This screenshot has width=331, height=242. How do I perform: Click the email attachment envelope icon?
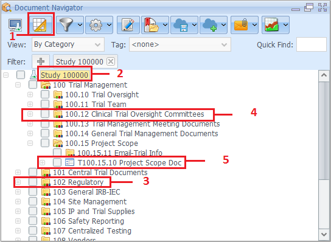pos(241,25)
